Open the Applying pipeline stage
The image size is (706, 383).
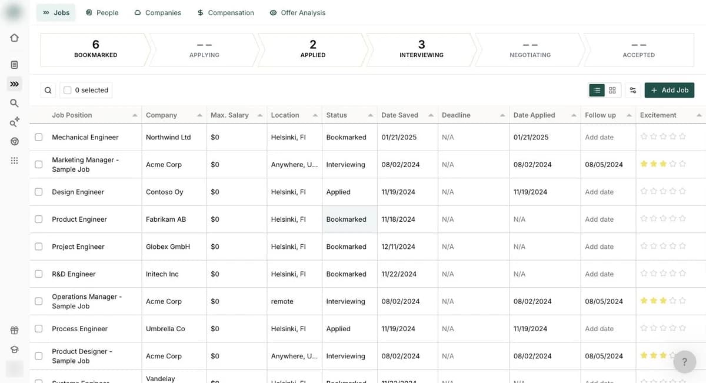click(204, 49)
